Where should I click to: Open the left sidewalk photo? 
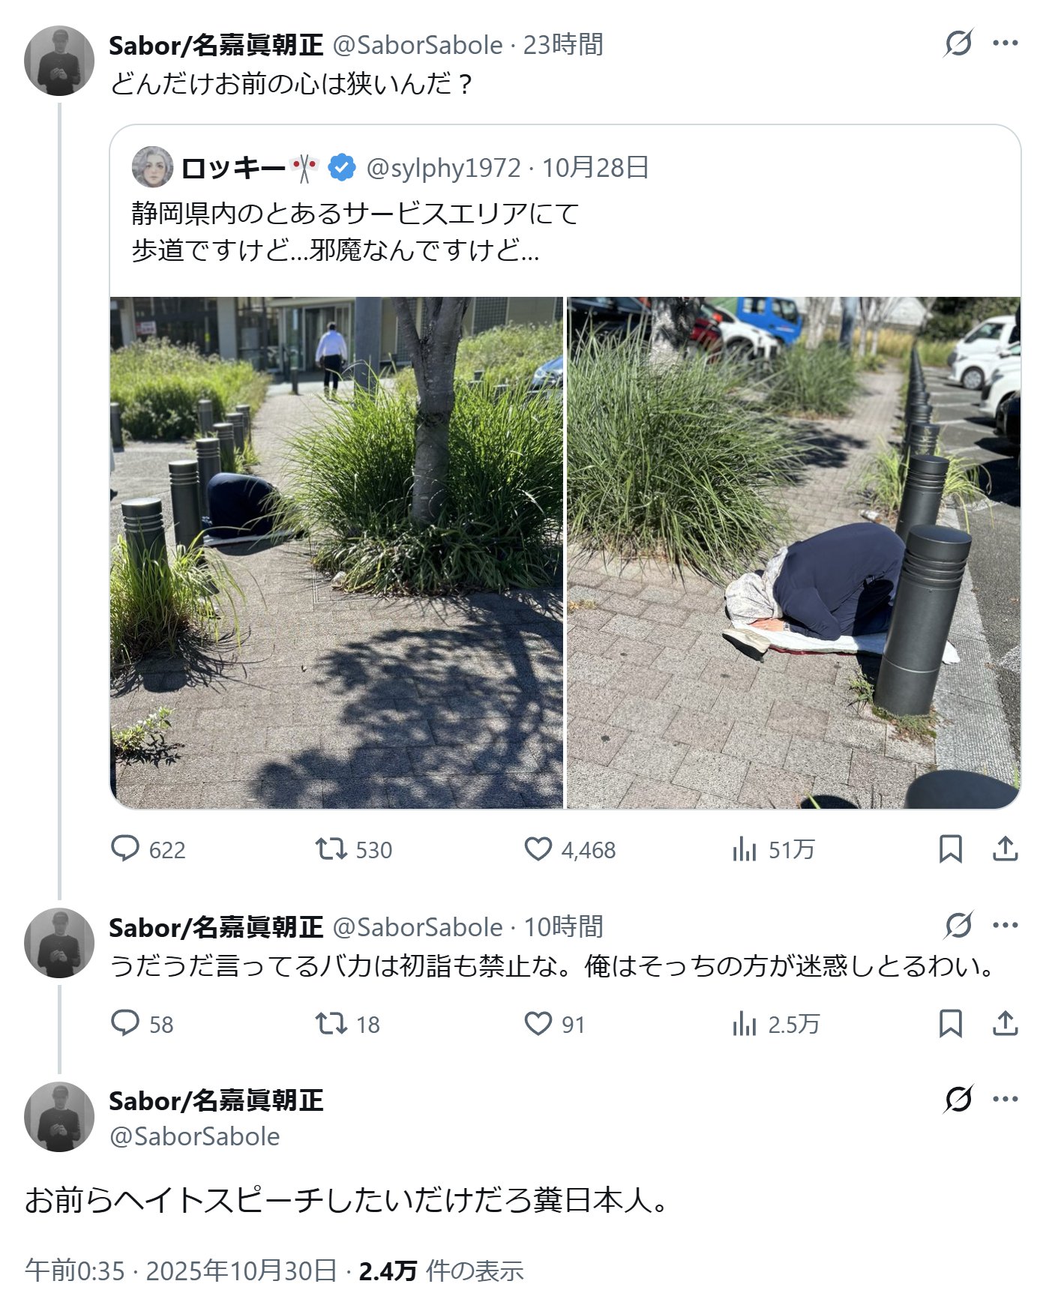tap(336, 552)
